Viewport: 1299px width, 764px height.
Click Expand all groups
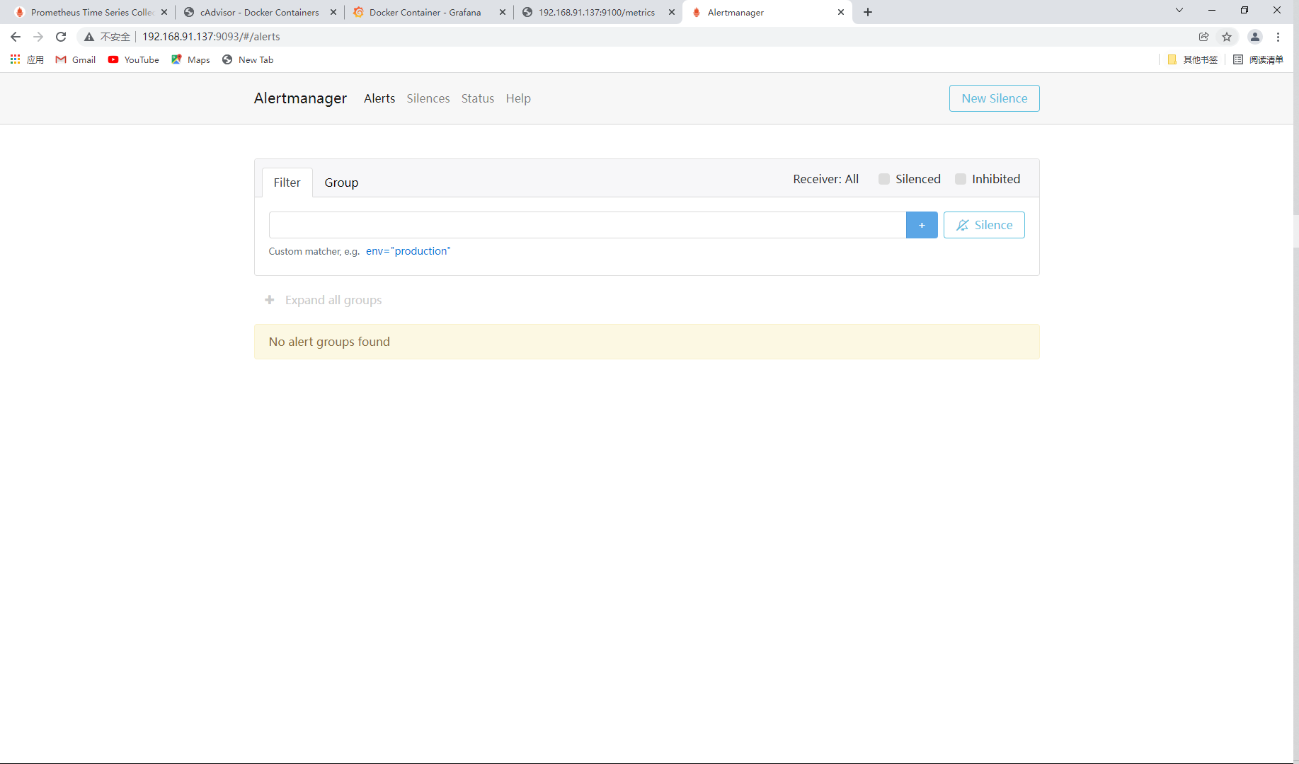pos(323,300)
